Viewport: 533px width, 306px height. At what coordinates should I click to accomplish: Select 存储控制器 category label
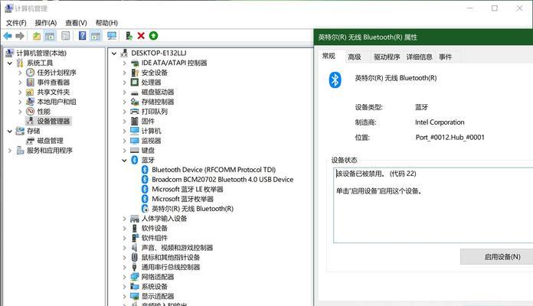pos(158,102)
